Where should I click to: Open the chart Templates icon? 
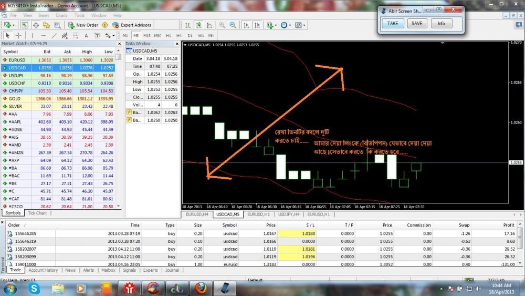pos(298,25)
